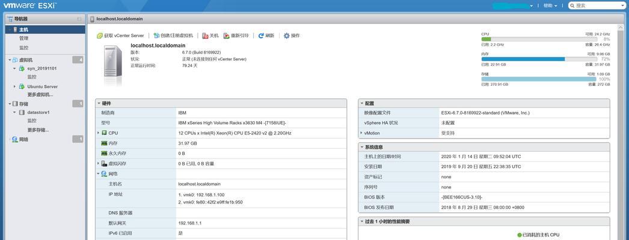The height and width of the screenshot is (240, 629).
Task: Select 主机 in the navigator
Action: click(x=45, y=29)
